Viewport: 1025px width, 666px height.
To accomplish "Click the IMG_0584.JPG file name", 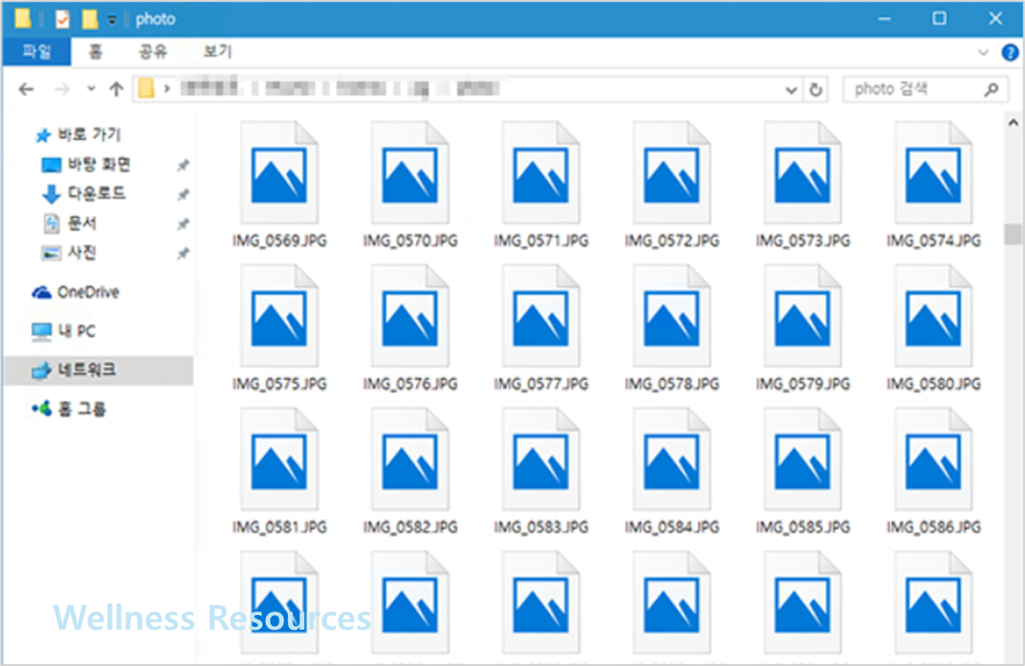I will [672, 527].
